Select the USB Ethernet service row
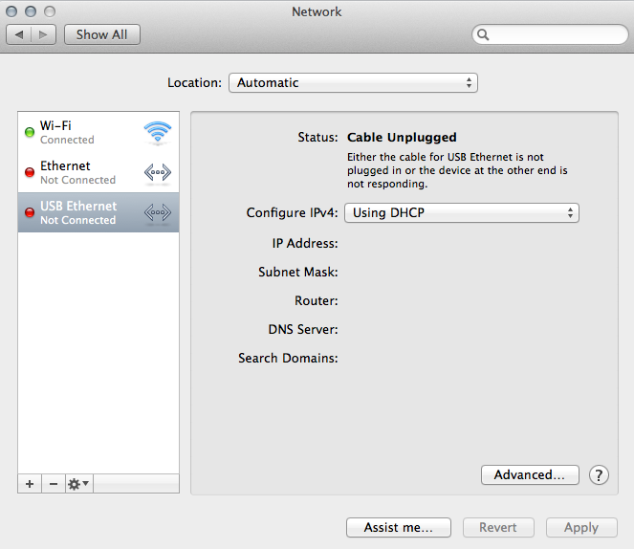Screen dimensions: 634x549 (98, 212)
